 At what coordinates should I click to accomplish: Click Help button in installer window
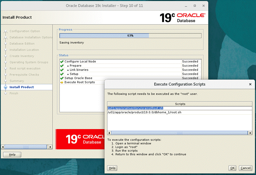[12, 155]
